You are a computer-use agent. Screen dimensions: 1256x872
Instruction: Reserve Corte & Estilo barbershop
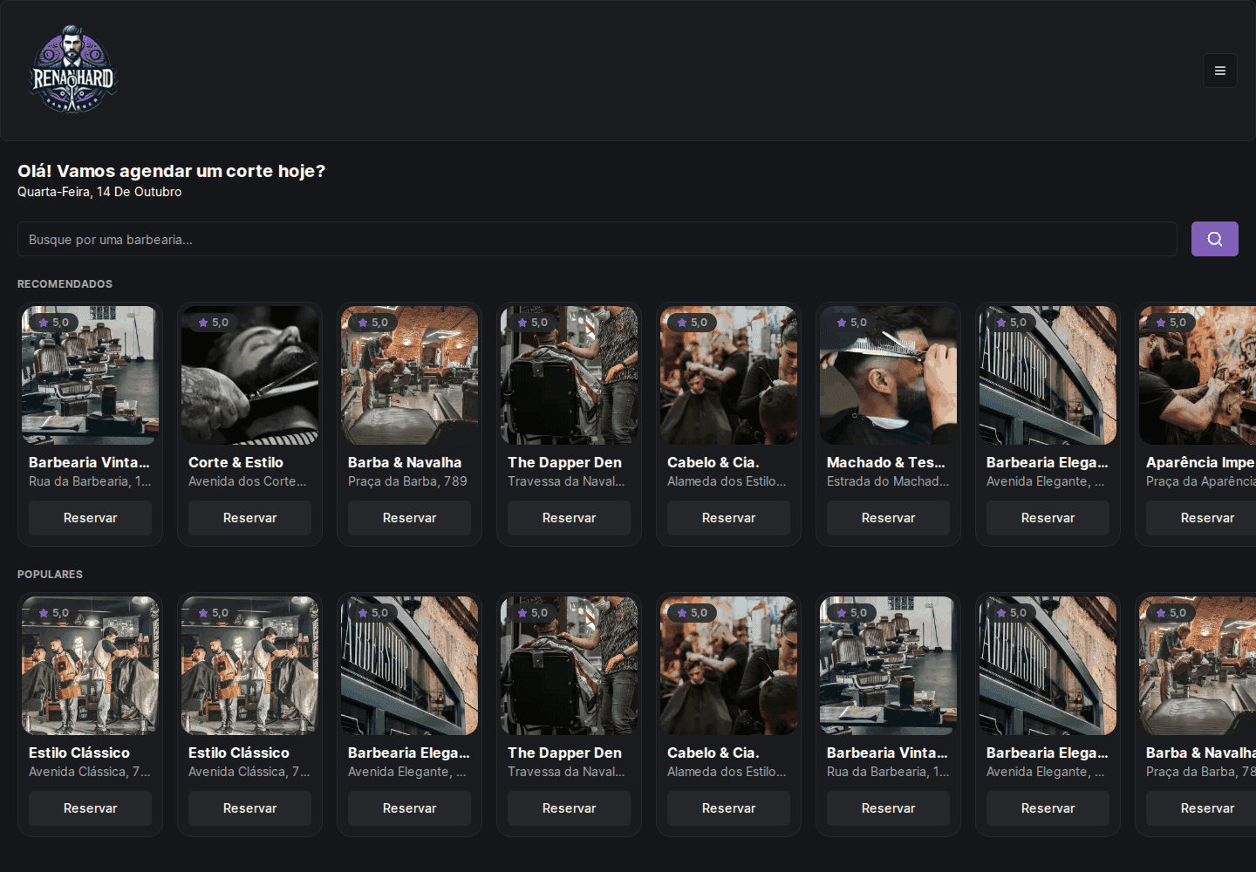pos(249,518)
